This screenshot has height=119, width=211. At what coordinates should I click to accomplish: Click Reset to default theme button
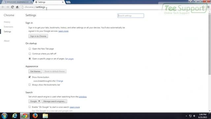click(x=55, y=71)
